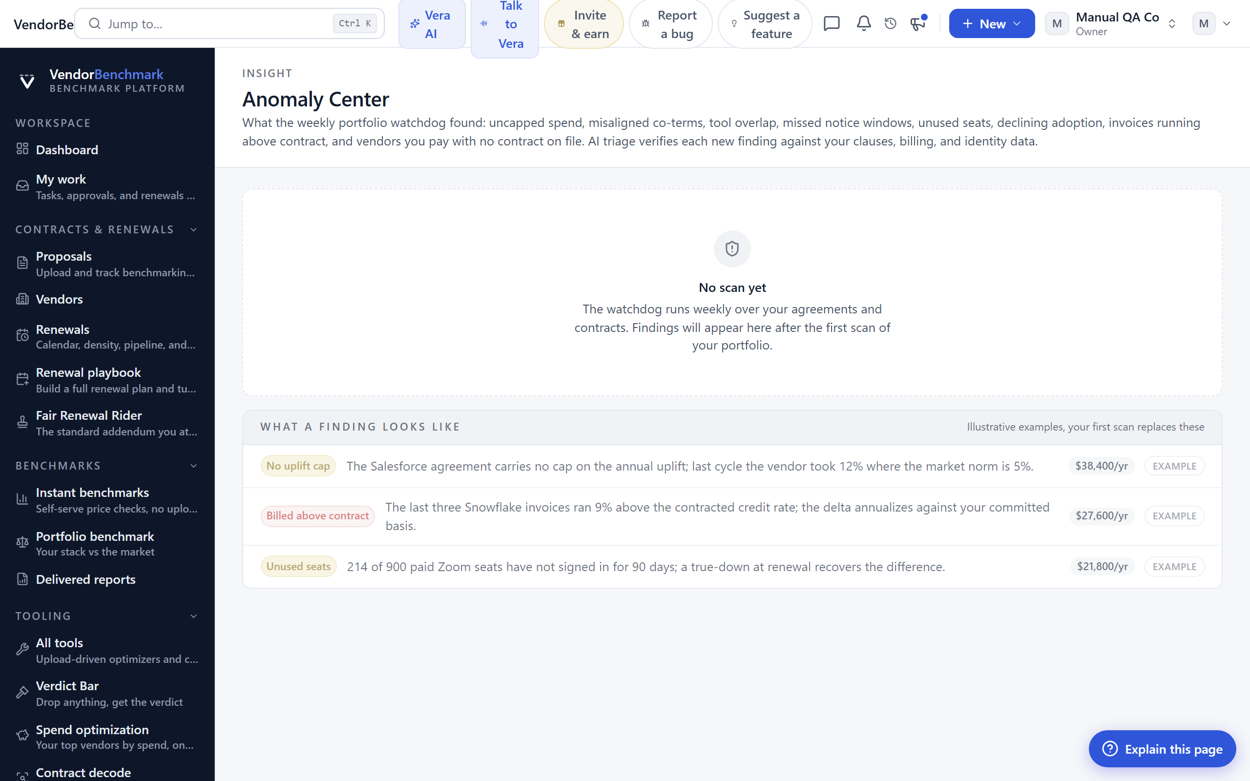Viewport: 1250px width, 781px height.
Task: Launch Vera AI
Action: (432, 24)
